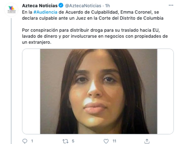Viewport: 177px width, 144px height.
Task: Click the text line ending 'un extranjero.'
Action: 37,42
